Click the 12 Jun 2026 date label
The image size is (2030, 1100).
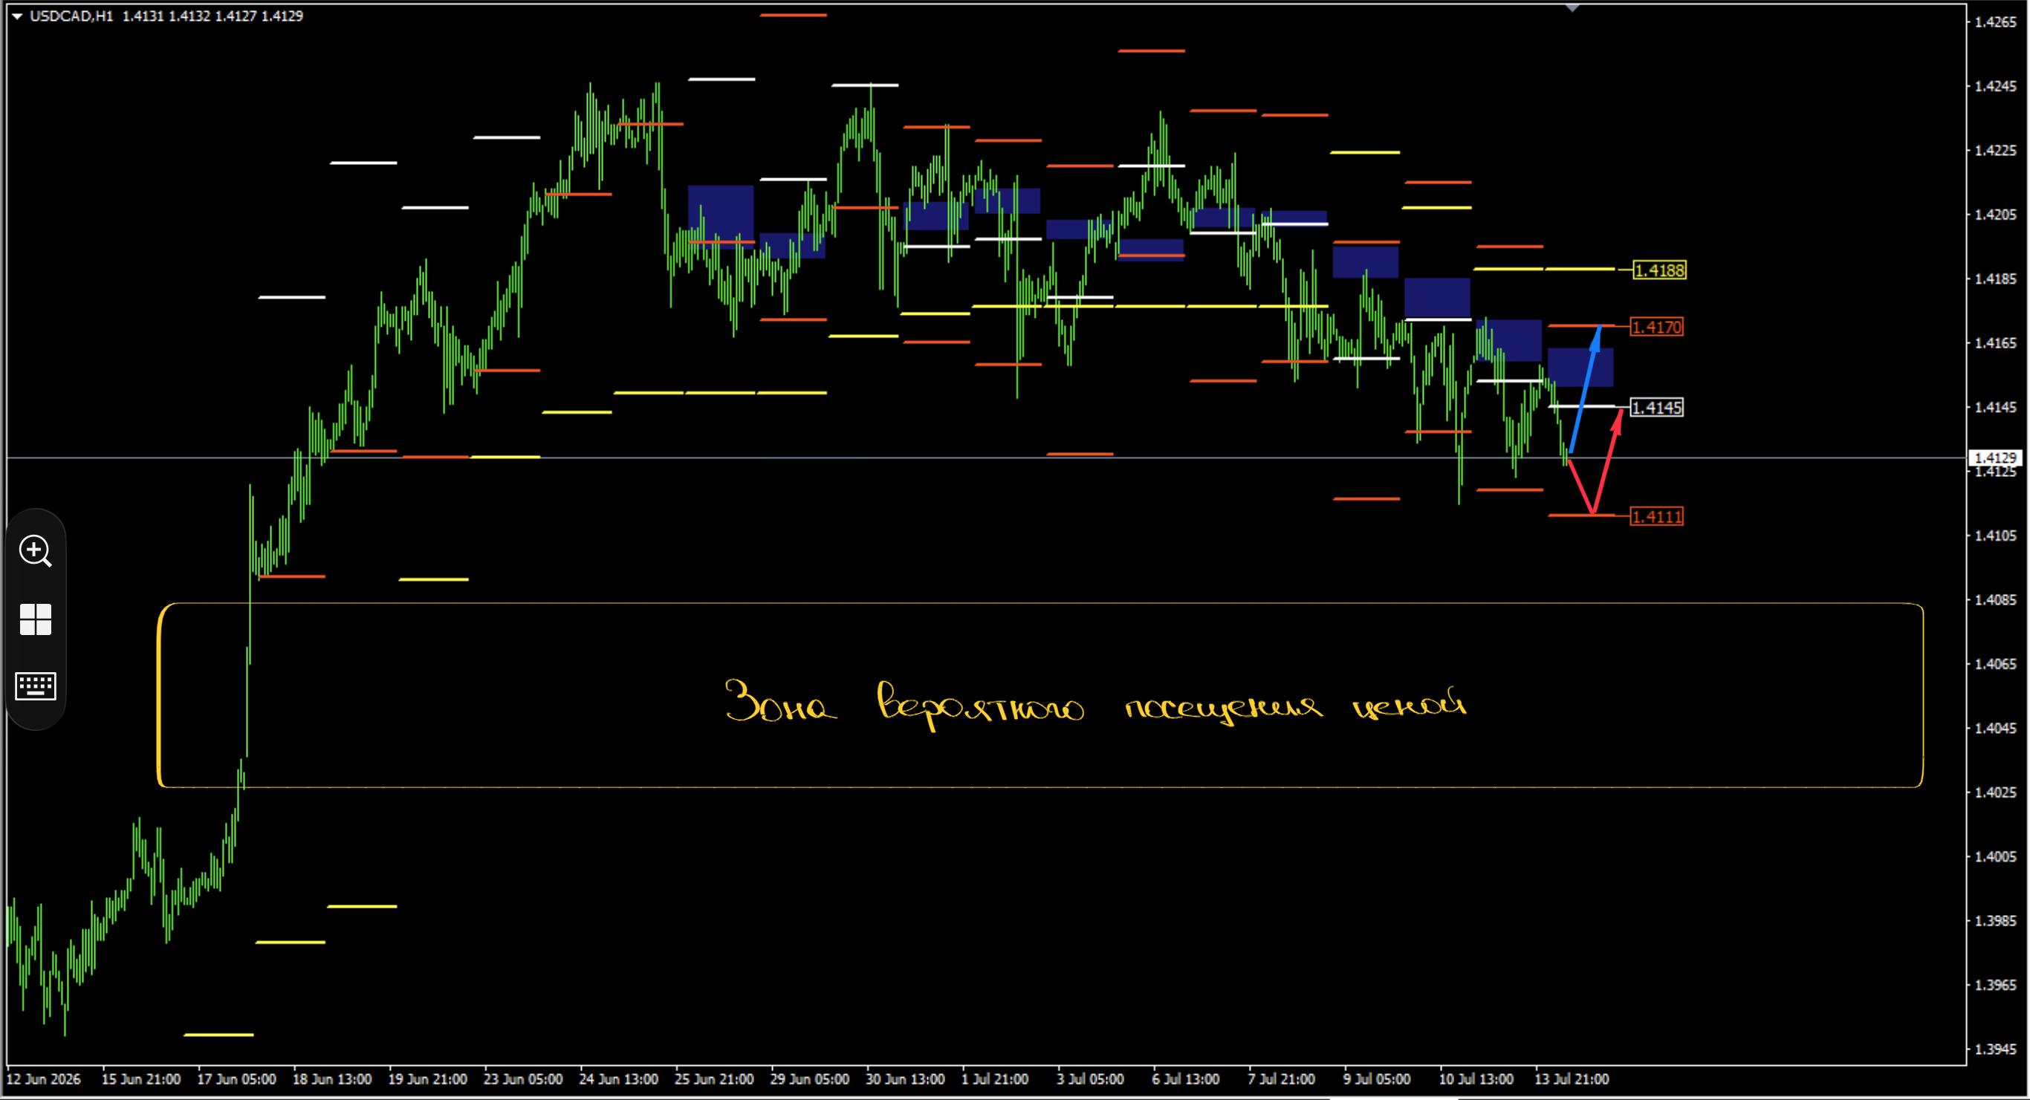[x=43, y=1078]
